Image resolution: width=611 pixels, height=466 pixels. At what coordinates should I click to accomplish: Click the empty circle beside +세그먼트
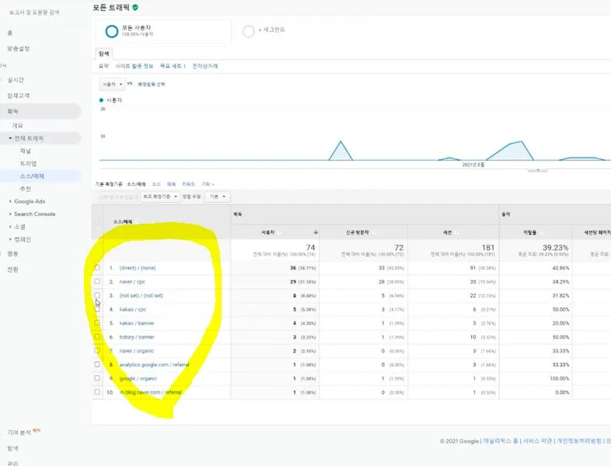tap(248, 31)
